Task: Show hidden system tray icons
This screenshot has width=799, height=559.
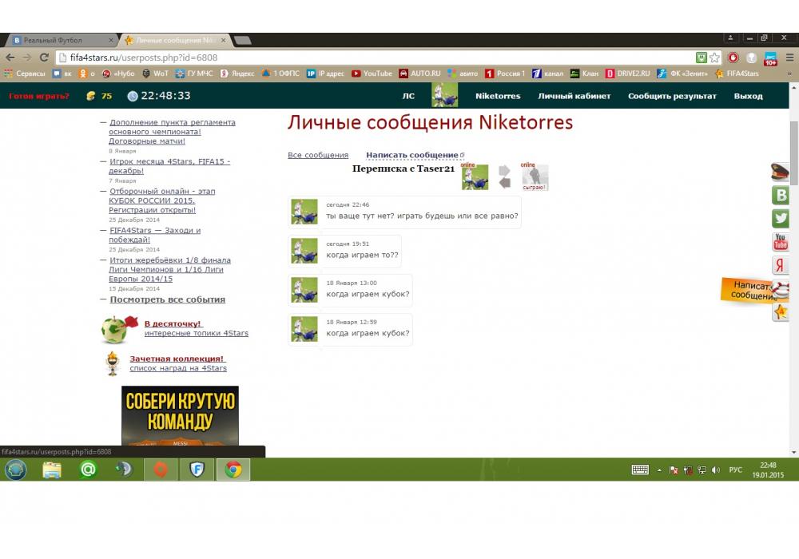Action: point(659,470)
